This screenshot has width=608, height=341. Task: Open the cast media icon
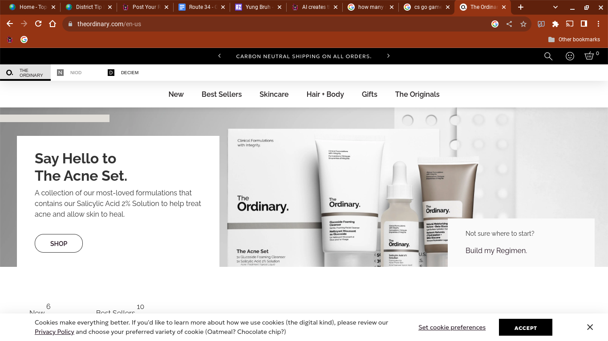(570, 24)
